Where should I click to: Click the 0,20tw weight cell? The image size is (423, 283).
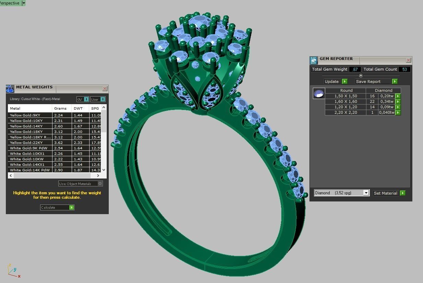point(387,96)
